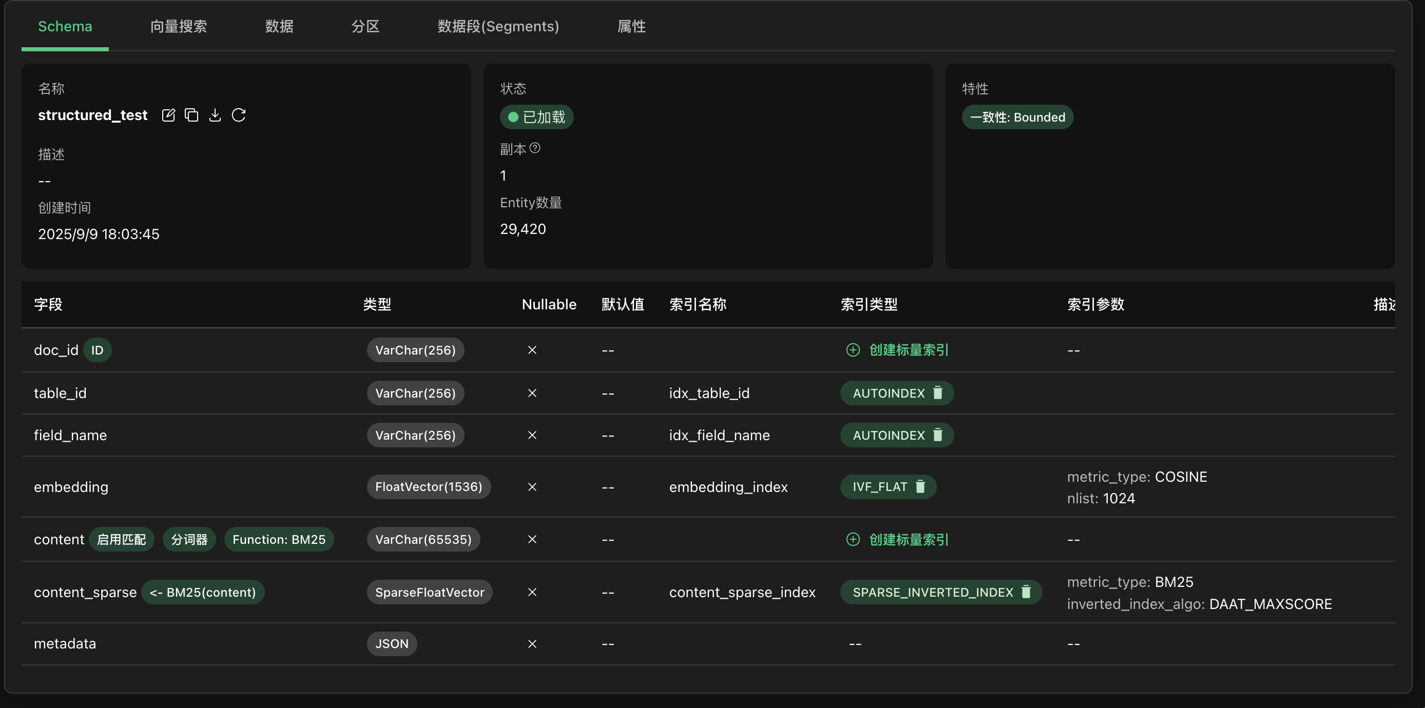Open the 数据 tab

click(x=279, y=26)
